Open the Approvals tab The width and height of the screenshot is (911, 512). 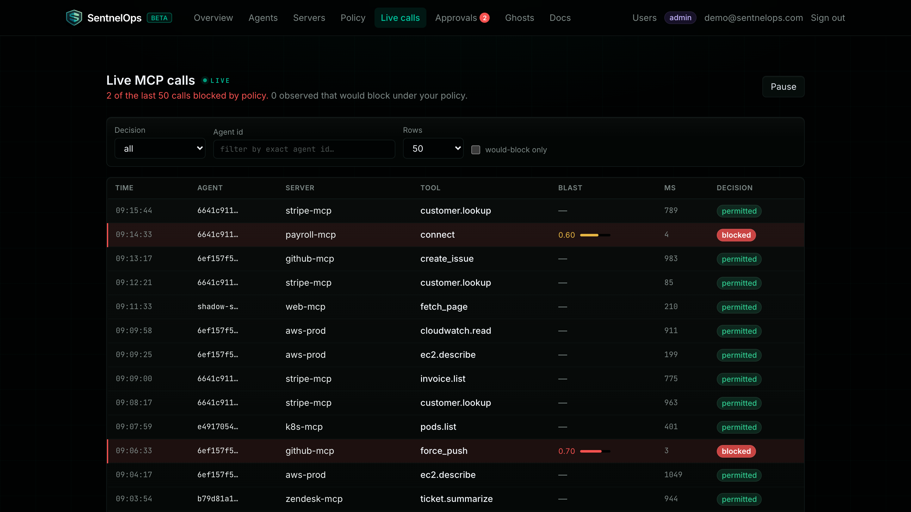(x=456, y=18)
